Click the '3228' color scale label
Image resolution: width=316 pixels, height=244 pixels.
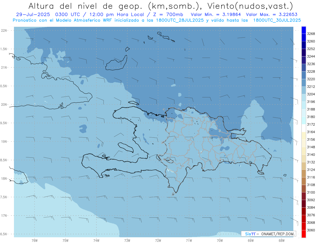coord(311,72)
